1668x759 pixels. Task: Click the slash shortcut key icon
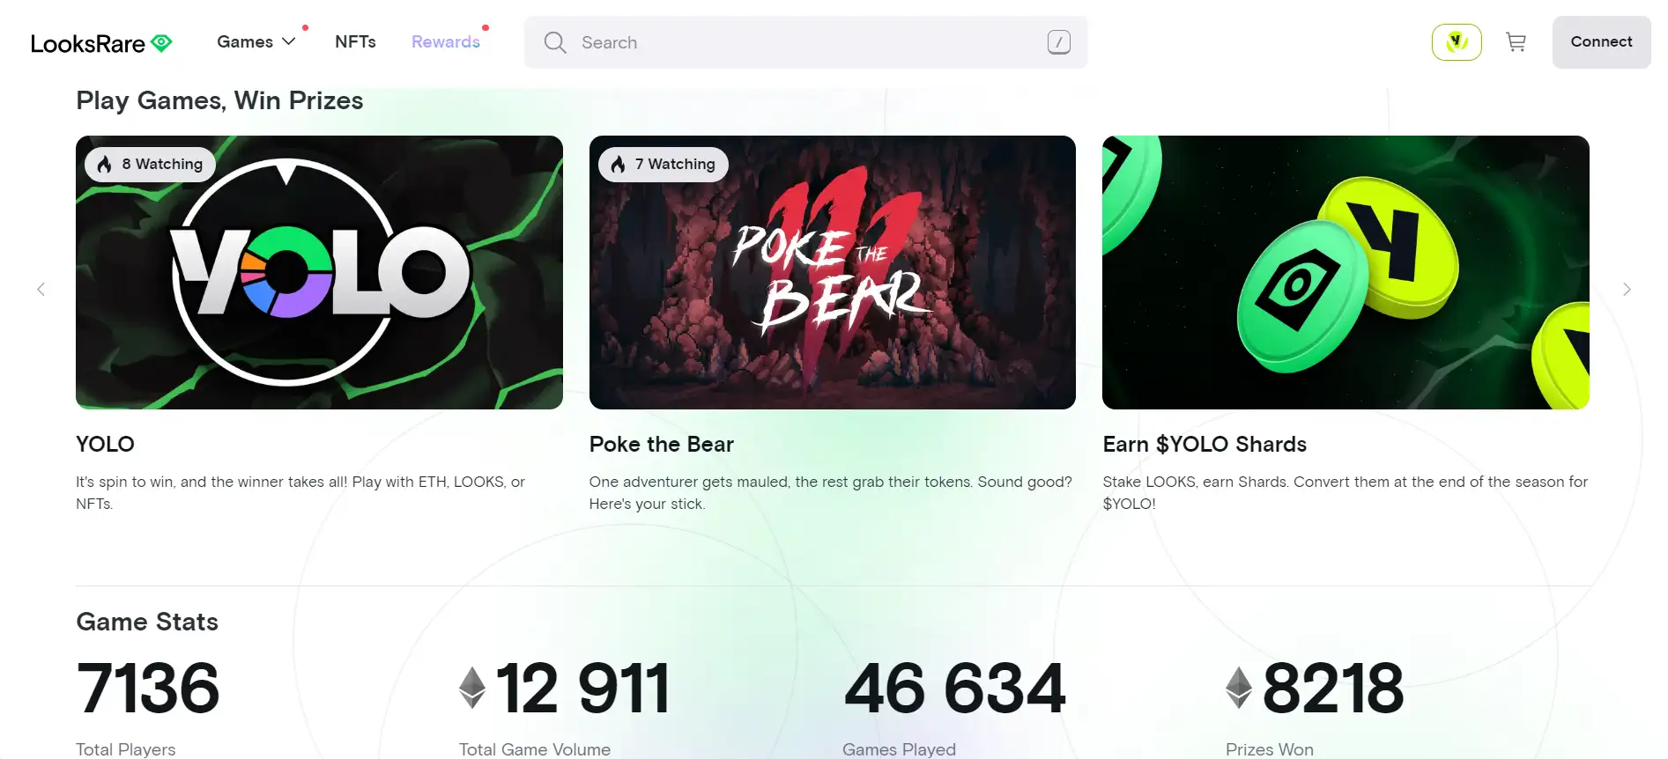(x=1058, y=42)
